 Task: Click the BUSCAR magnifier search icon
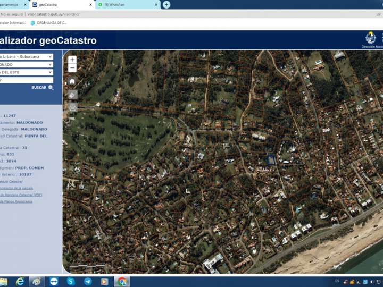[x=51, y=88]
